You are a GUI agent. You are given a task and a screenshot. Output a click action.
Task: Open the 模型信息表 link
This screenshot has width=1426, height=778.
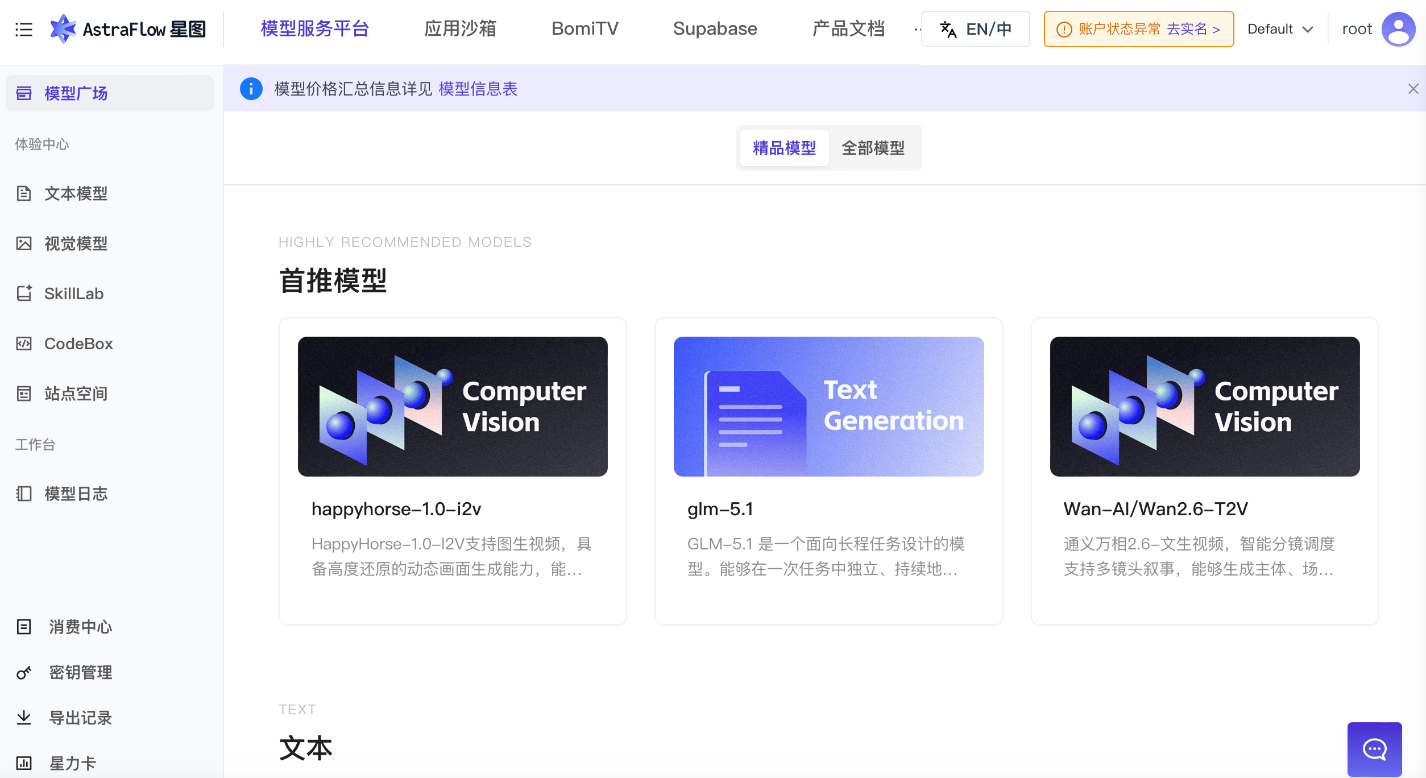pyautogui.click(x=478, y=89)
